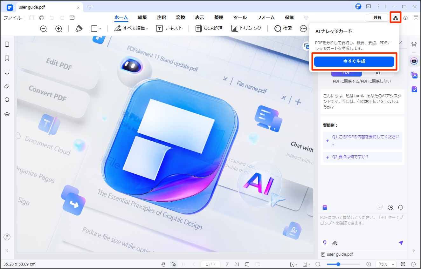
Task: Switch to the 編集 tab
Action: (142, 18)
